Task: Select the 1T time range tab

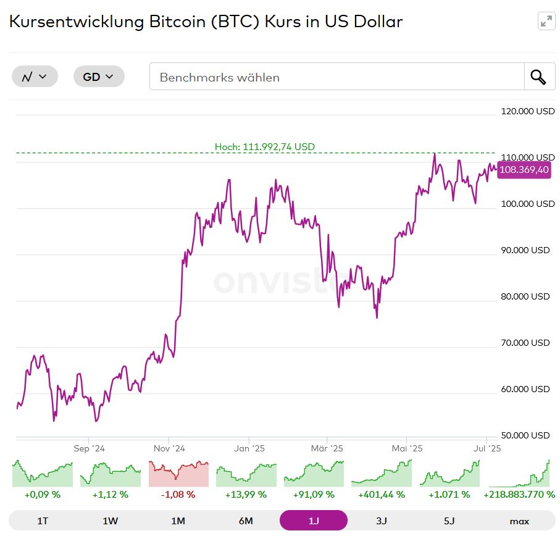Action: coord(43,521)
